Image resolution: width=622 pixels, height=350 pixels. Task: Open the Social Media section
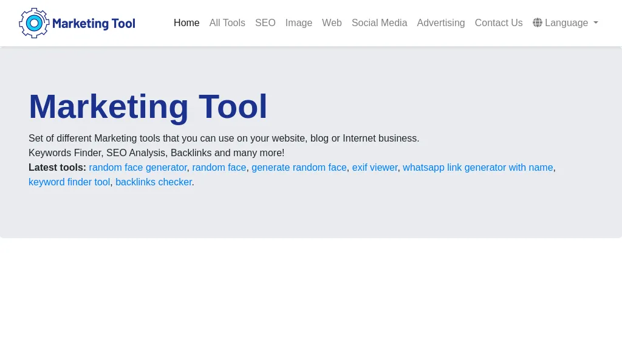click(x=379, y=22)
